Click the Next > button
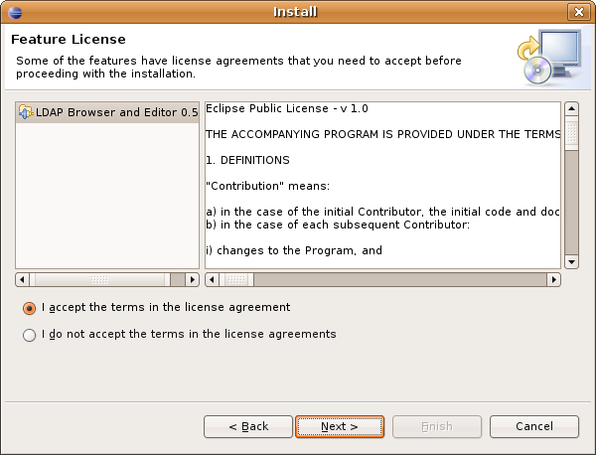 [340, 426]
